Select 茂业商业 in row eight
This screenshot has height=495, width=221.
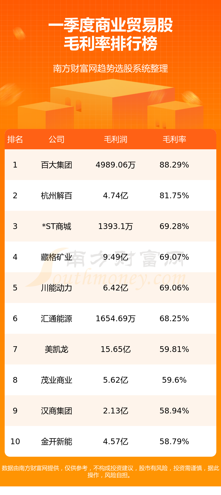coord(56,380)
